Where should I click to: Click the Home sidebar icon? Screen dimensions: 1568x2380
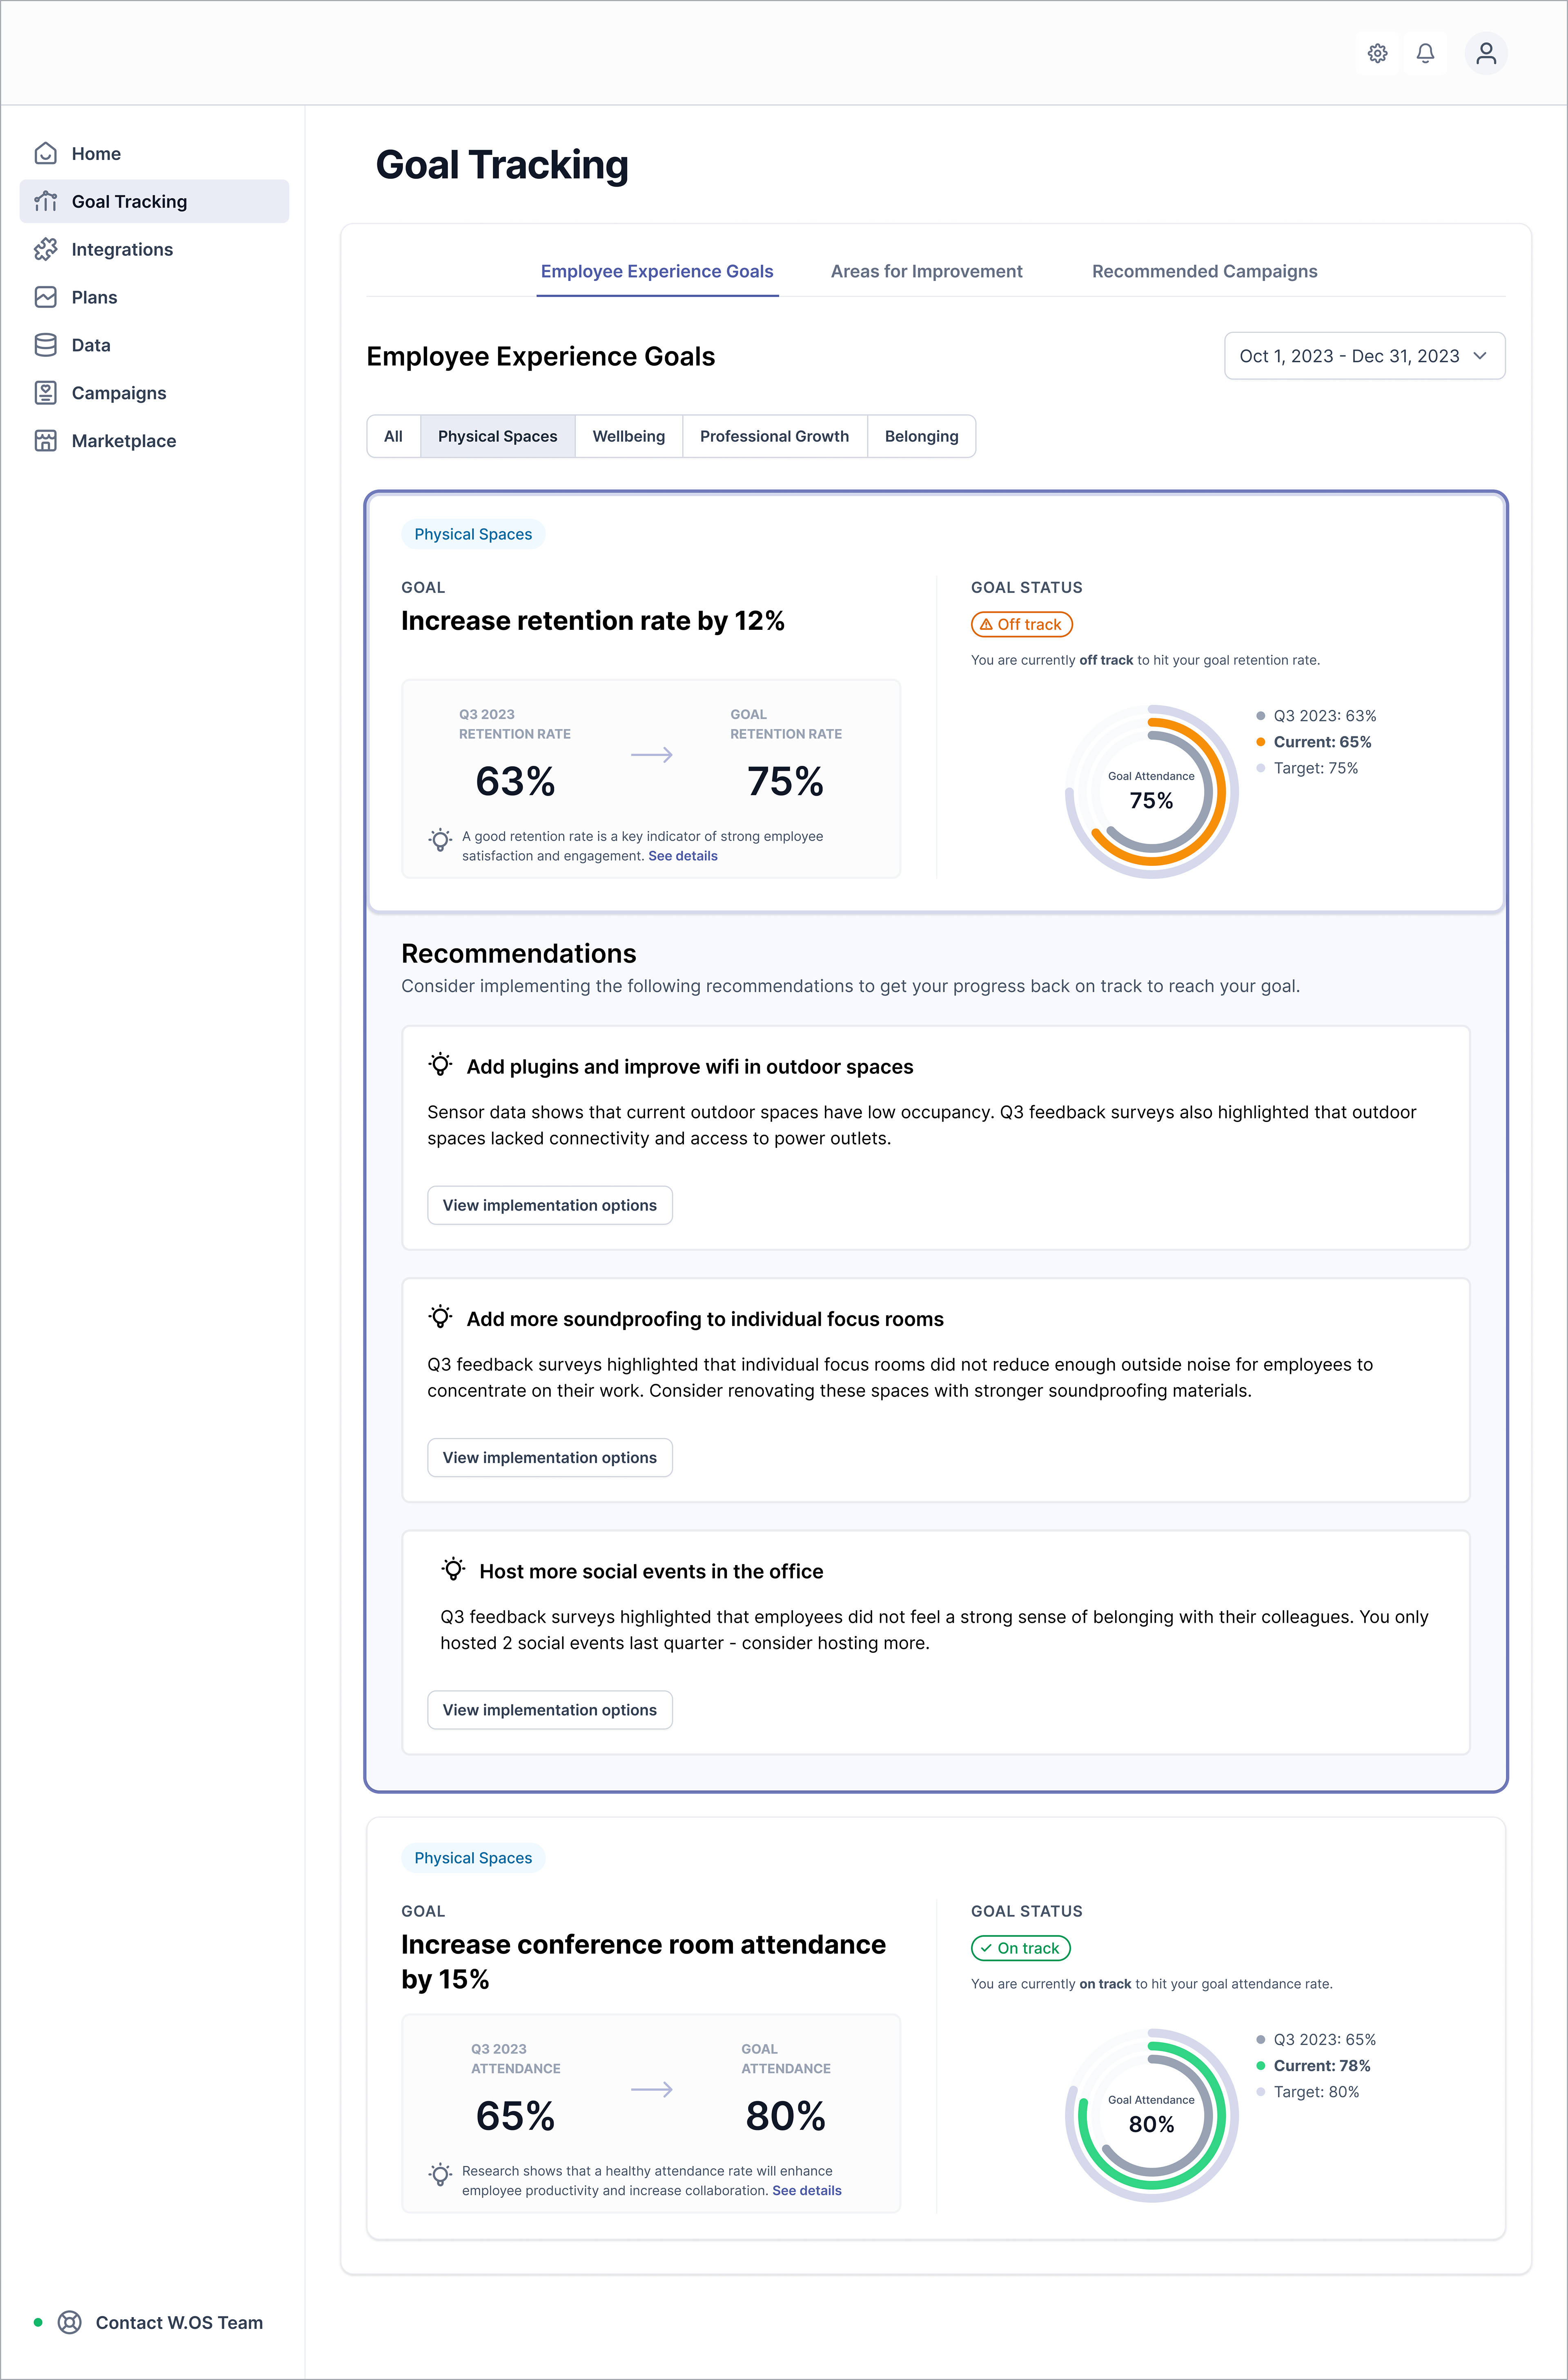(45, 153)
